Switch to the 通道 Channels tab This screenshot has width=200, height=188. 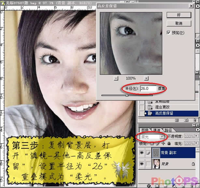[156, 130]
